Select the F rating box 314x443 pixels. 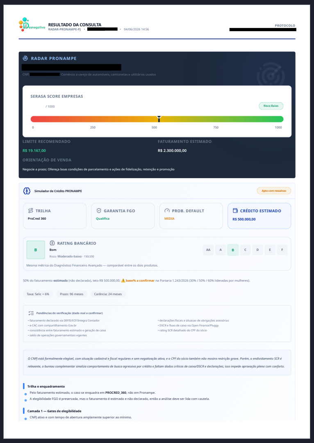click(x=282, y=250)
